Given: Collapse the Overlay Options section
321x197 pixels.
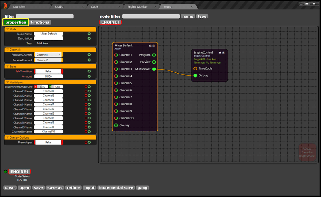Looking at the screenshot, I should click(x=8, y=137).
